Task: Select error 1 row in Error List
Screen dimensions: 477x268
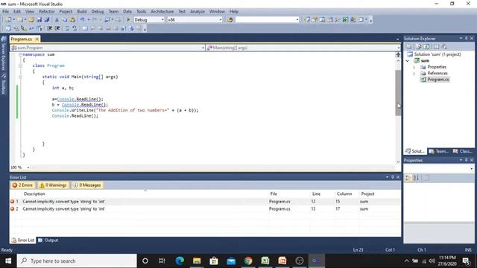Action: (205, 202)
